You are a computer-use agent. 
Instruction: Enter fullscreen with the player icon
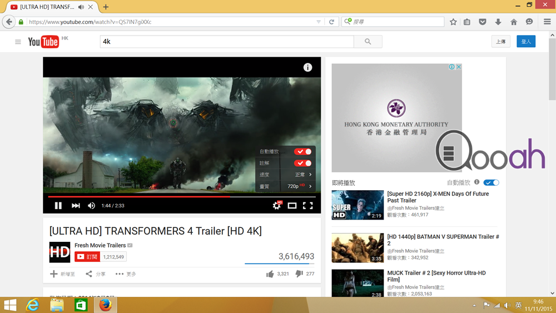click(308, 206)
